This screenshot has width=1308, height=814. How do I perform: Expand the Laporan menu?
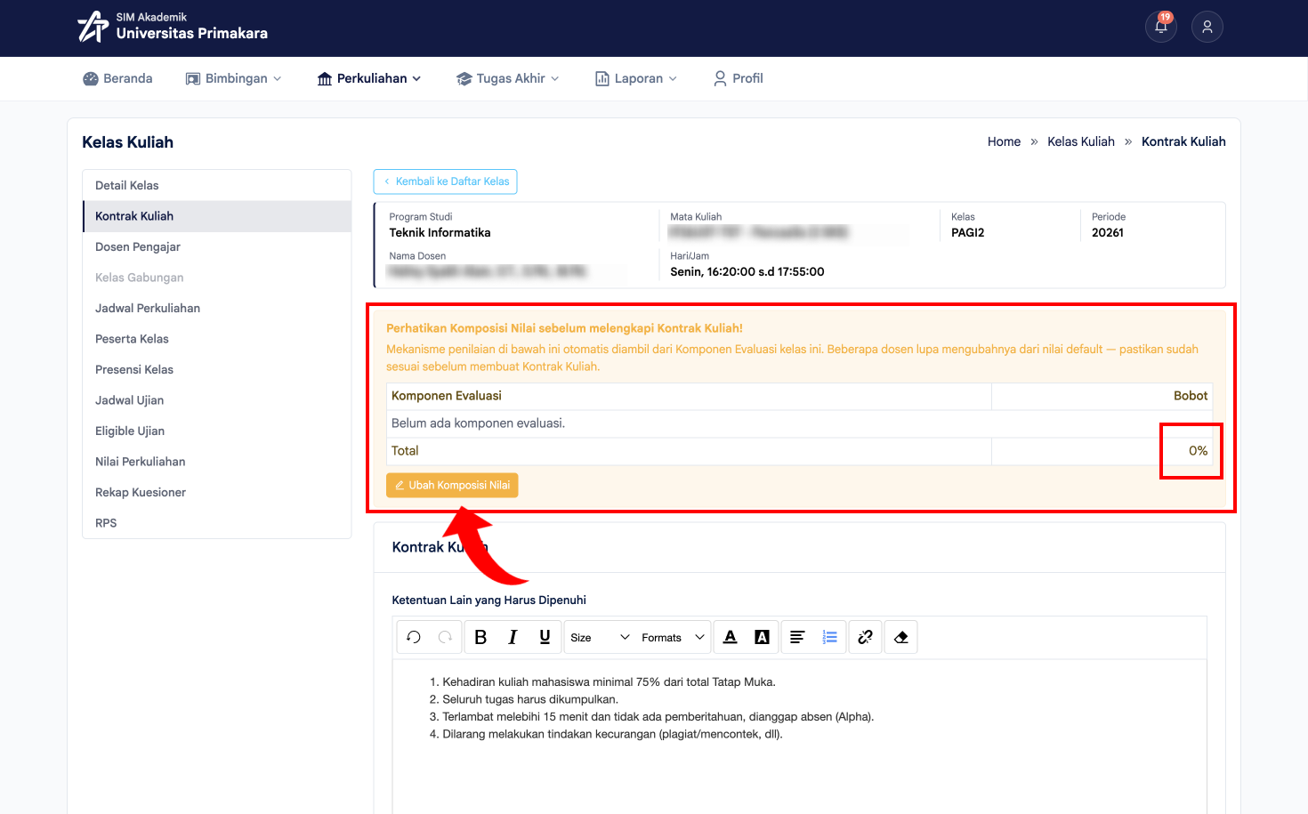[636, 78]
